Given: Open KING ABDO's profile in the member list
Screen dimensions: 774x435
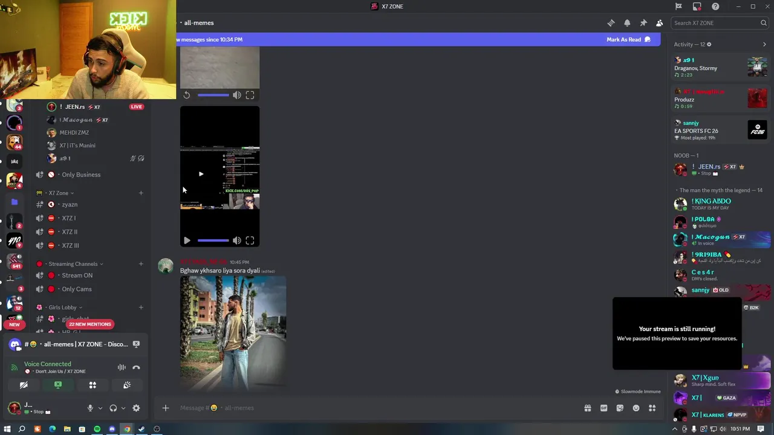Looking at the screenshot, I should point(721,204).
